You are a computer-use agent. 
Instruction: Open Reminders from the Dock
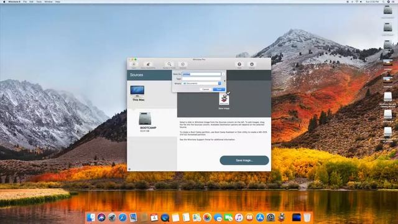point(186,218)
